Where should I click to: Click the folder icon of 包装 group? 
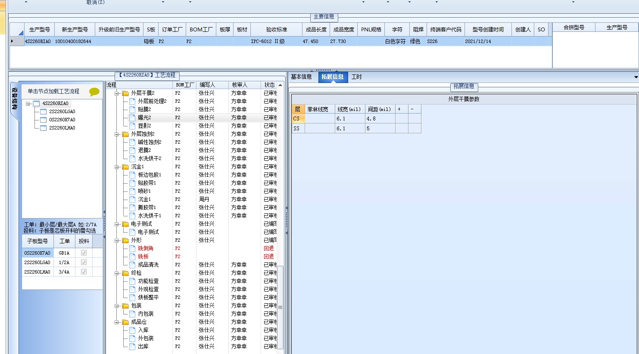coord(125,306)
